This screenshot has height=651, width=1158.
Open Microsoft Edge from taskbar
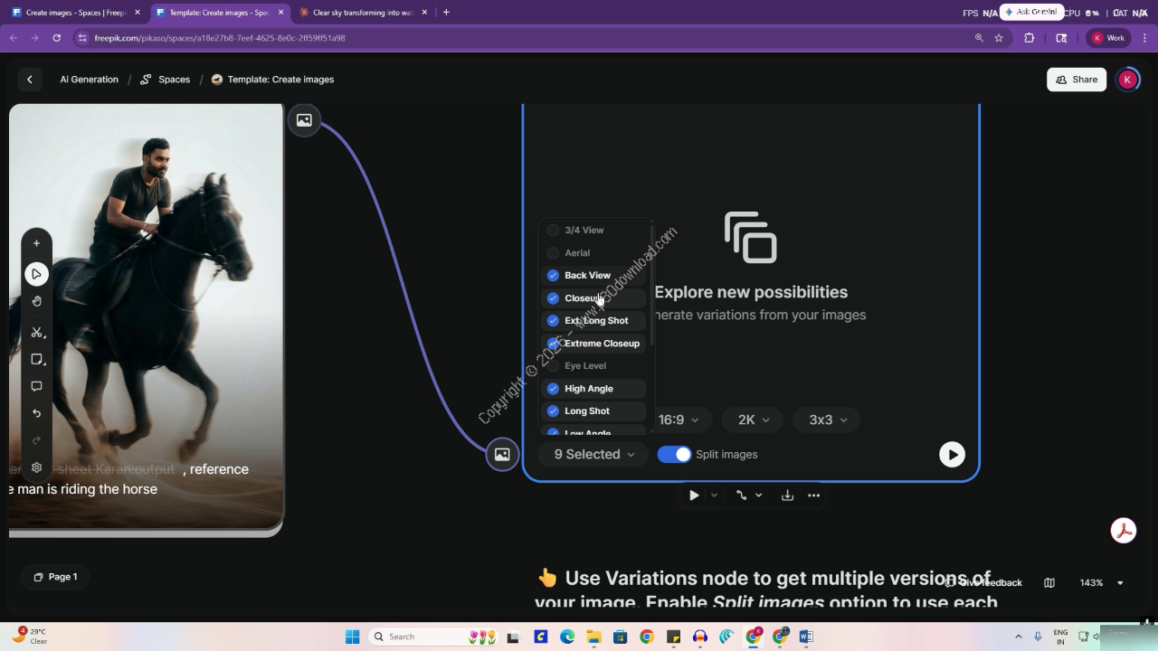pyautogui.click(x=567, y=637)
